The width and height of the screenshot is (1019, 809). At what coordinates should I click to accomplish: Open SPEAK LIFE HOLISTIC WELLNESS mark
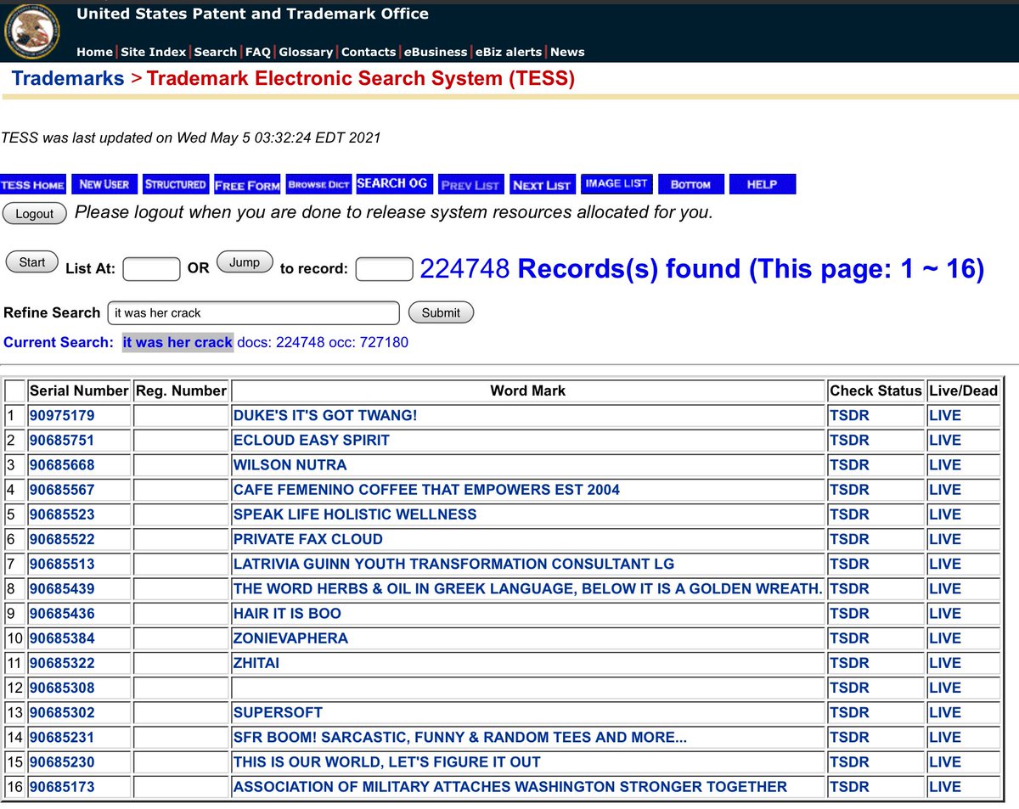[355, 514]
